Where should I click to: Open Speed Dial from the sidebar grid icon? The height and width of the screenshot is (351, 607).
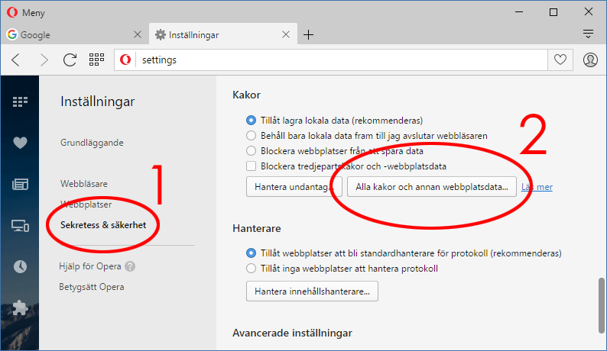click(20, 101)
